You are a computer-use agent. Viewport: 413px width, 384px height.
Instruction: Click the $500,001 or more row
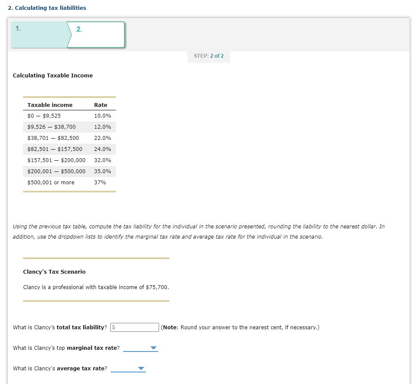click(x=70, y=183)
